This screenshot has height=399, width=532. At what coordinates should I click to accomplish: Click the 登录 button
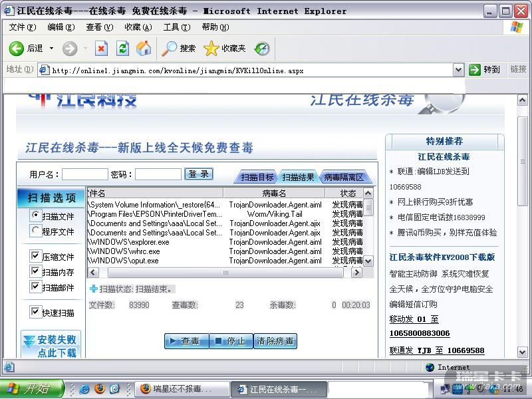pos(199,174)
